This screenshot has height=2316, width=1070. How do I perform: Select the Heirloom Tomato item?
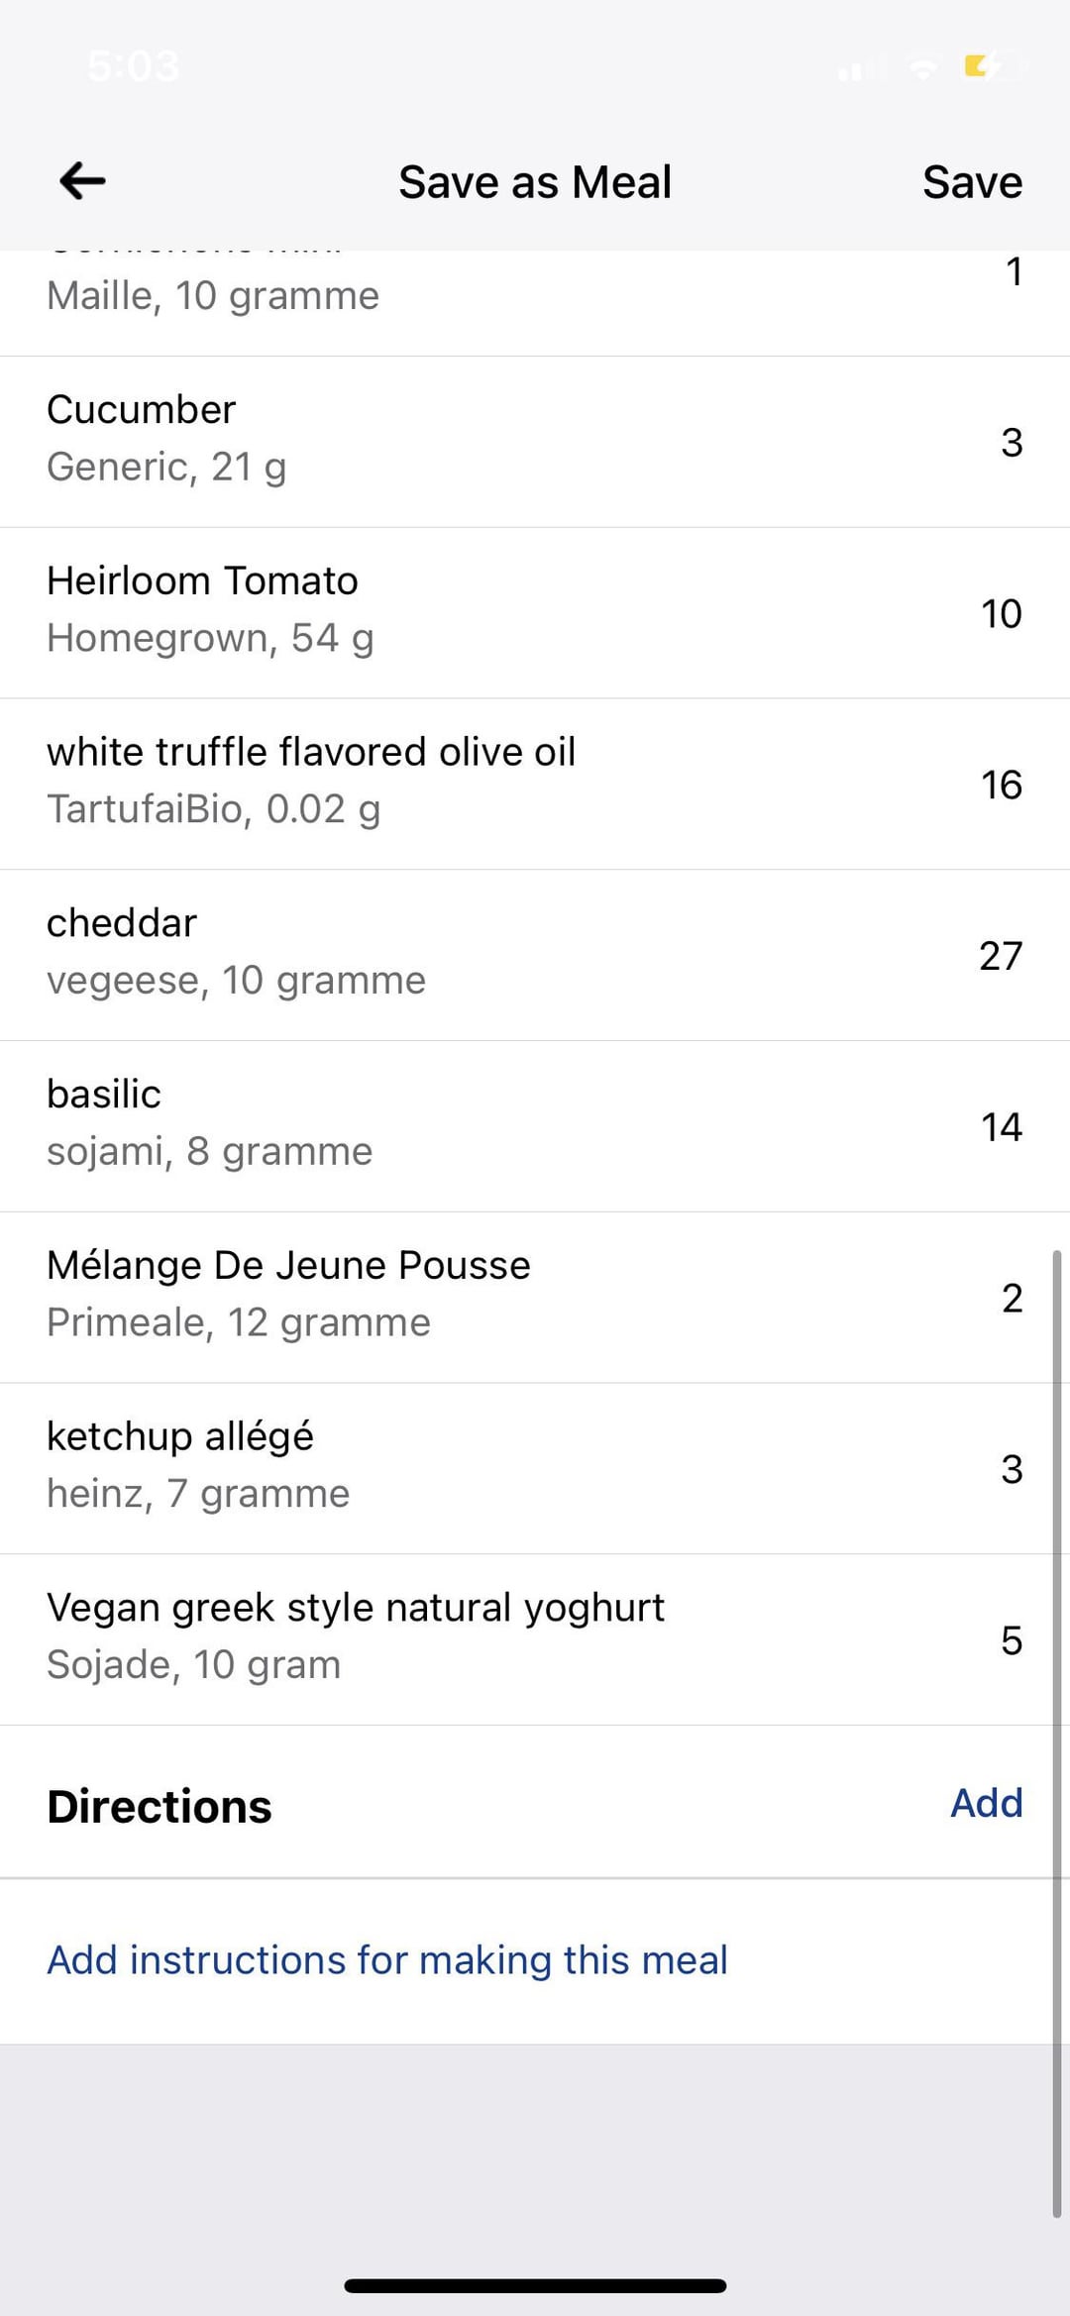pyautogui.click(x=535, y=612)
